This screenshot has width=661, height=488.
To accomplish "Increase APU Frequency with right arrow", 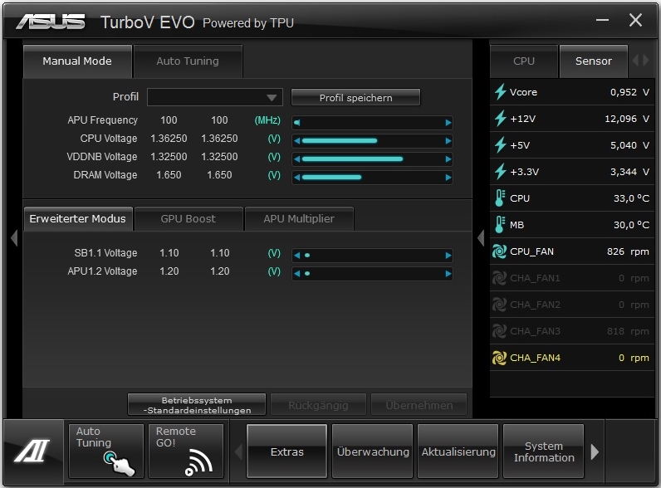I will (448, 123).
